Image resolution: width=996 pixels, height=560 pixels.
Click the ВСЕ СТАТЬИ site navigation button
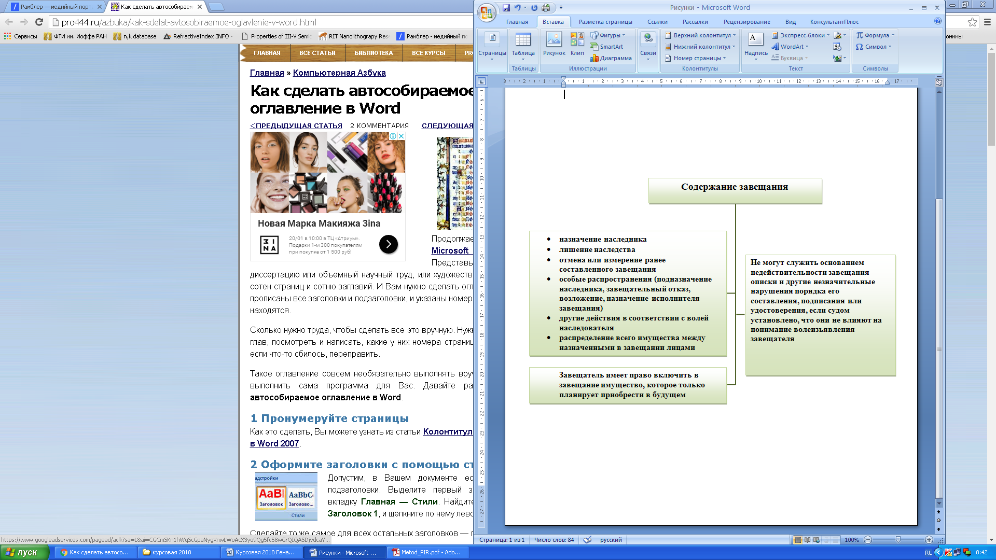pos(317,53)
